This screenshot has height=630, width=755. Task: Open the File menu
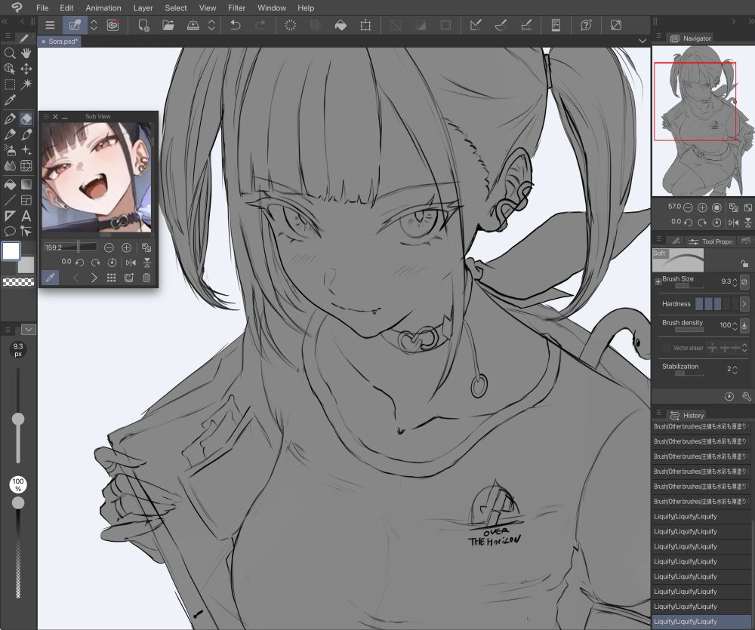tap(42, 8)
